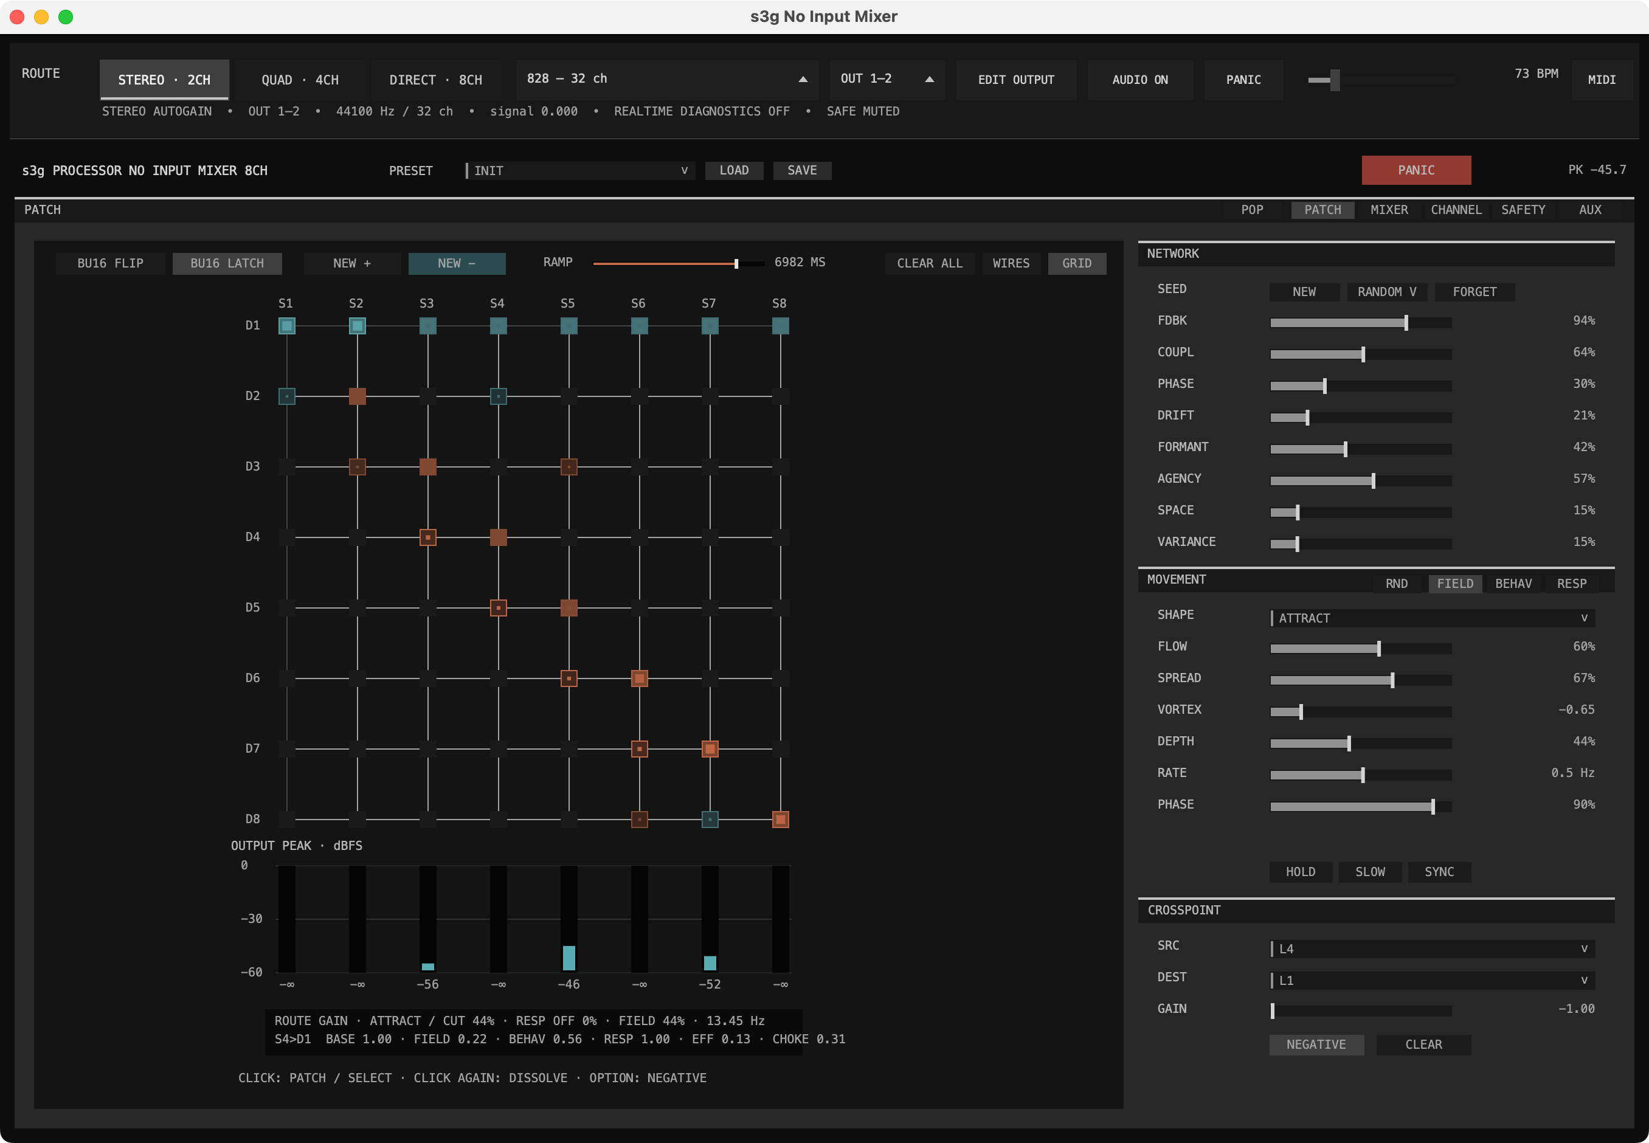Switch to the CHANNEL tab
The width and height of the screenshot is (1649, 1143).
tap(1456, 210)
